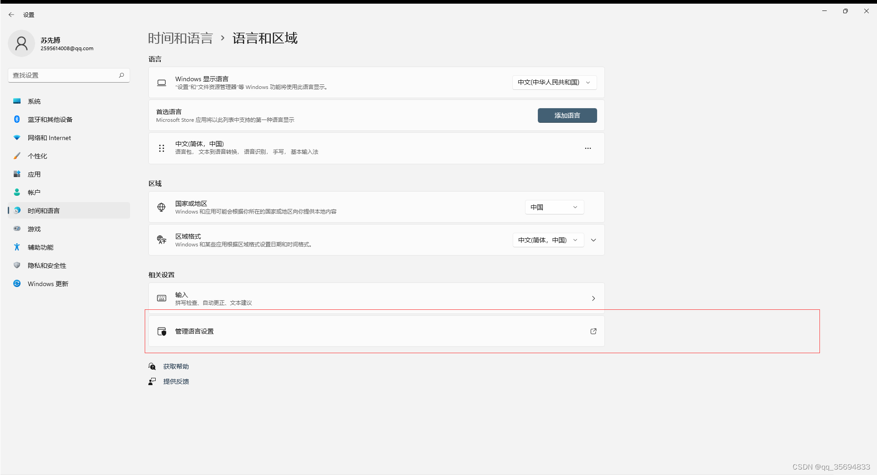Click the account name 苏先博
The height and width of the screenshot is (475, 877).
[50, 40]
